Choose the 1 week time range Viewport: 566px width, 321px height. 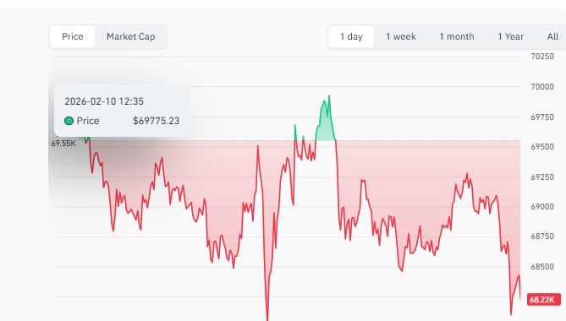coord(401,36)
